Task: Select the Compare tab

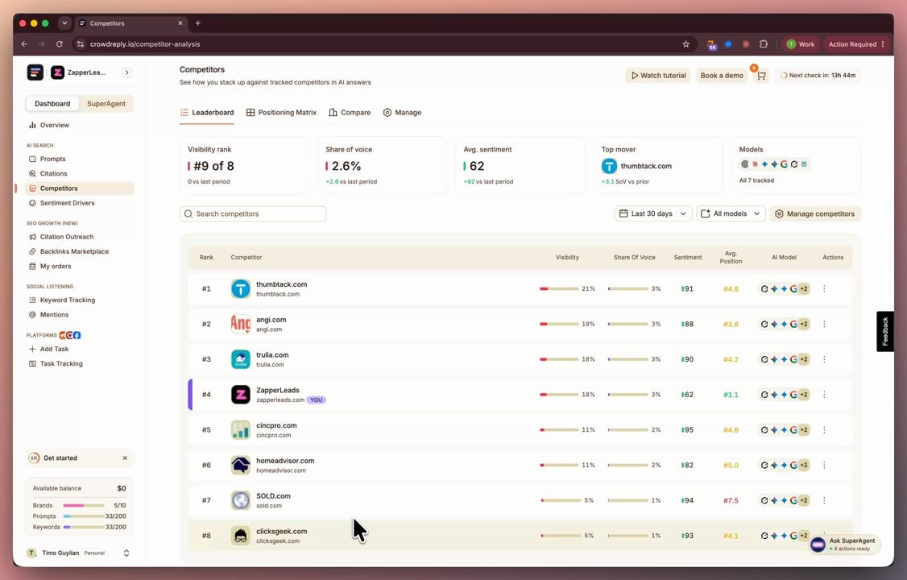Action: point(350,112)
